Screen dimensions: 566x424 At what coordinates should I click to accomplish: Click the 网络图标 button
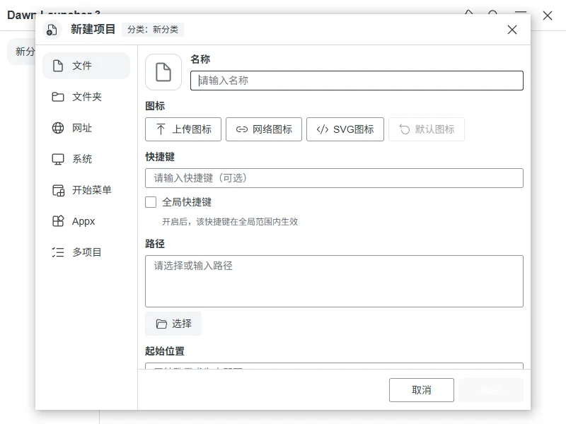point(264,129)
